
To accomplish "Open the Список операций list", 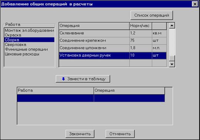I will click(151, 15).
